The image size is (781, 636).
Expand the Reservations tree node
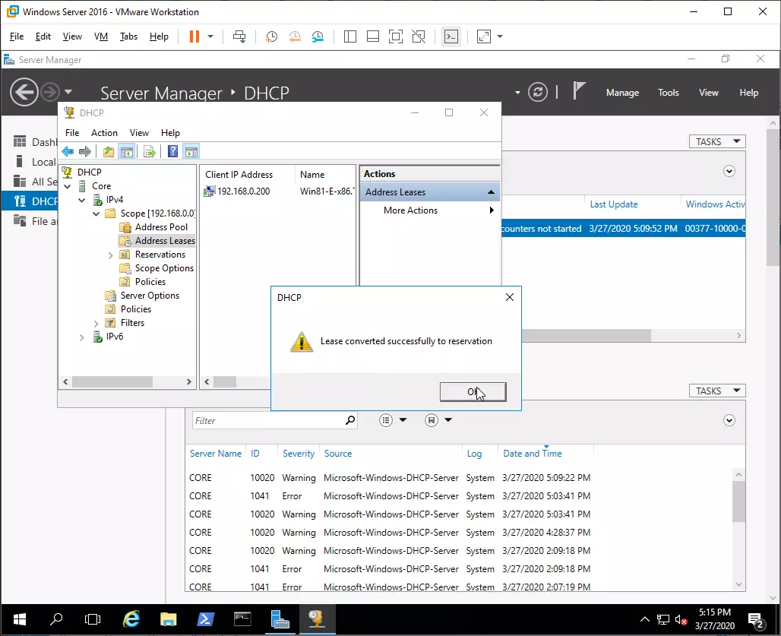click(111, 255)
